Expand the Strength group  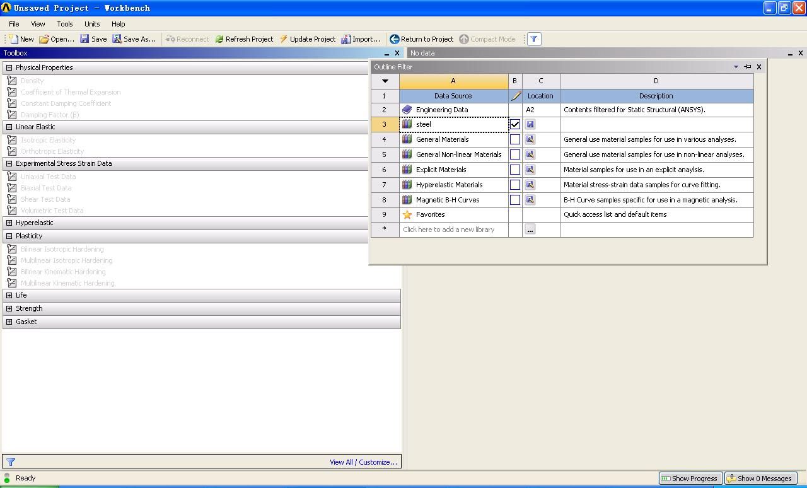coord(9,308)
